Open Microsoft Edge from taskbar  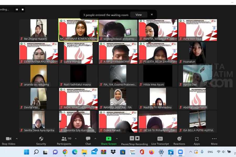coord(74,152)
